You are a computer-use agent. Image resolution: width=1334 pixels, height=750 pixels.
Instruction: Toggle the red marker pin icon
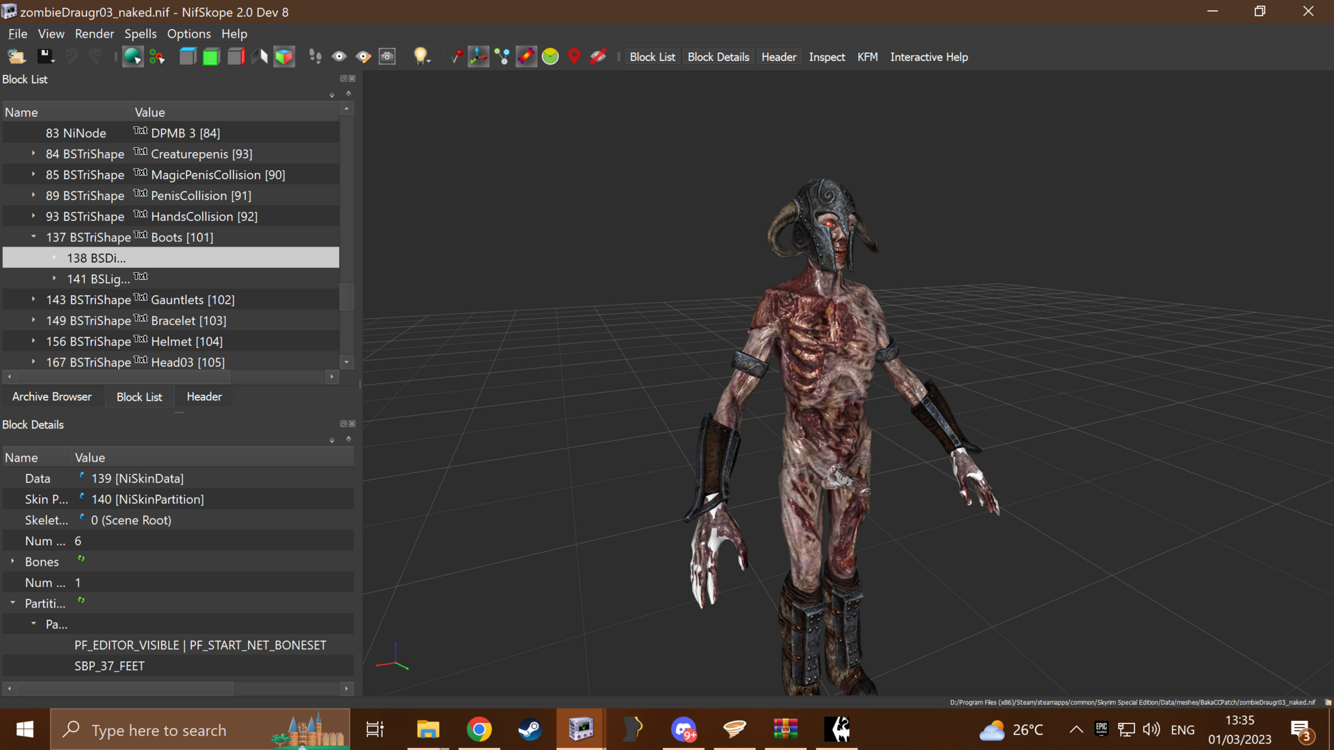pyautogui.click(x=456, y=57)
